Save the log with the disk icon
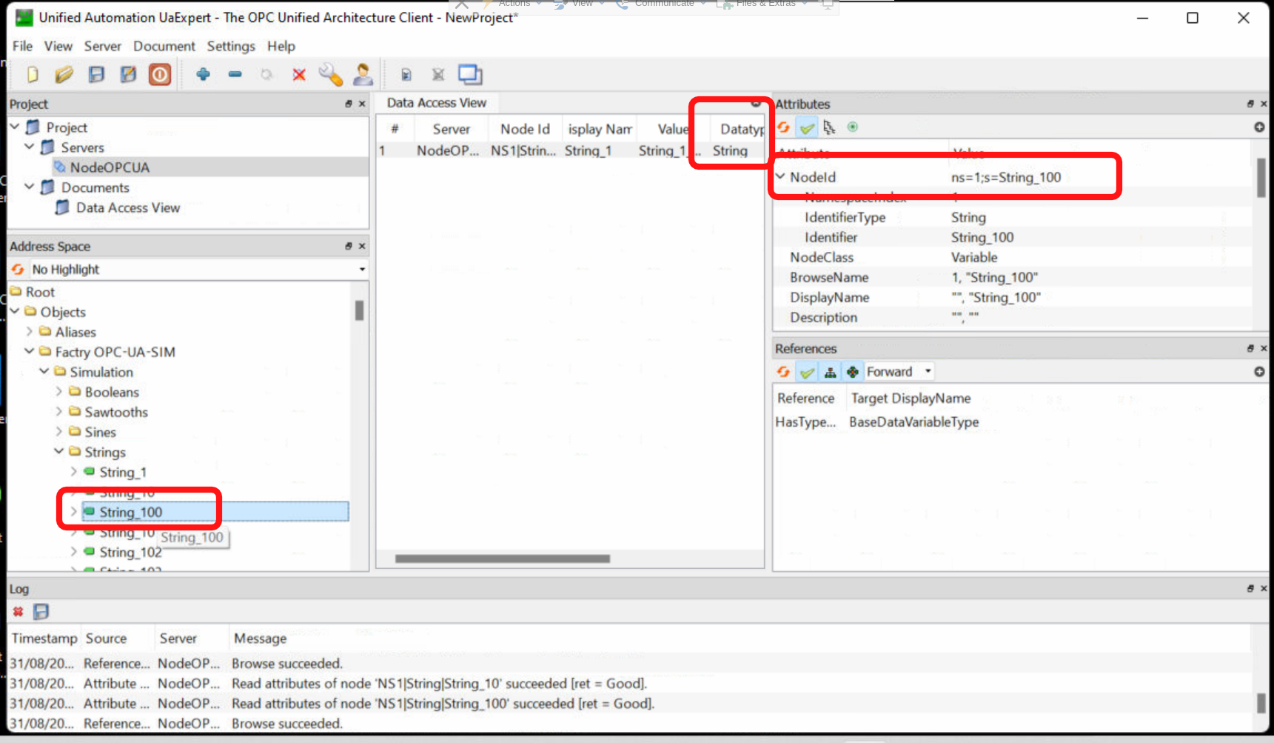Image resolution: width=1274 pixels, height=743 pixels. [x=41, y=612]
